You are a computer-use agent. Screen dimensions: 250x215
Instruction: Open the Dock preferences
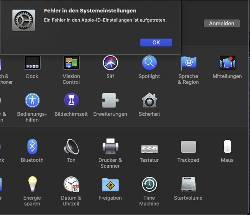click(32, 63)
